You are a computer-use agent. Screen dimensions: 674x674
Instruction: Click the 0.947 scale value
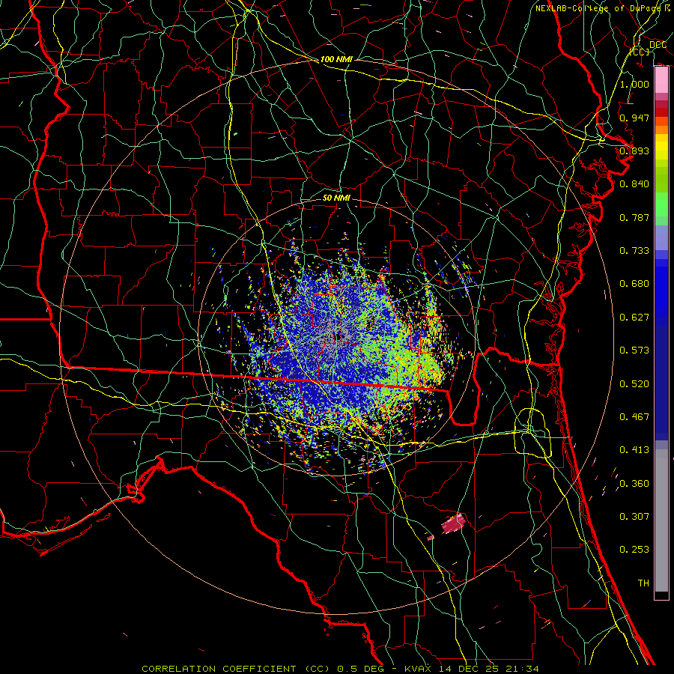click(x=634, y=118)
